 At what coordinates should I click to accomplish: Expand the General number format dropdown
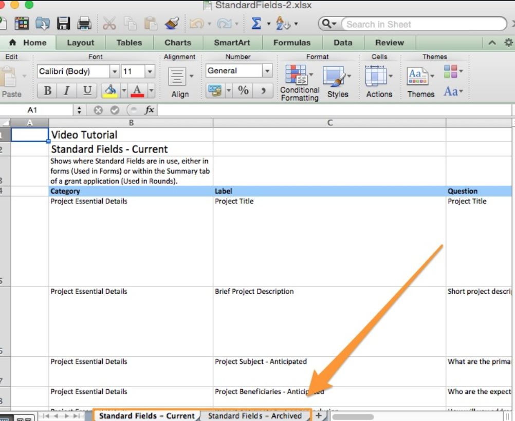tap(267, 71)
